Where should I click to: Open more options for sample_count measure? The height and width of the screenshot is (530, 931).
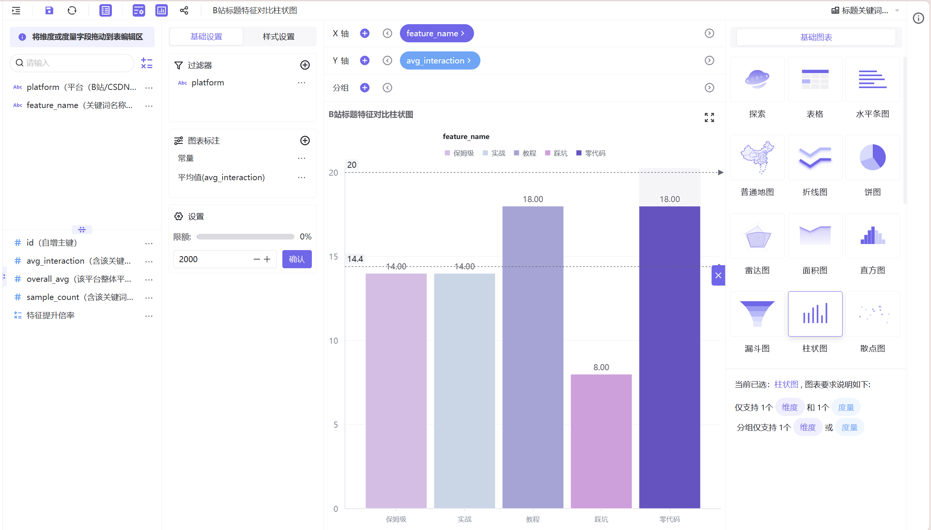pyautogui.click(x=149, y=298)
